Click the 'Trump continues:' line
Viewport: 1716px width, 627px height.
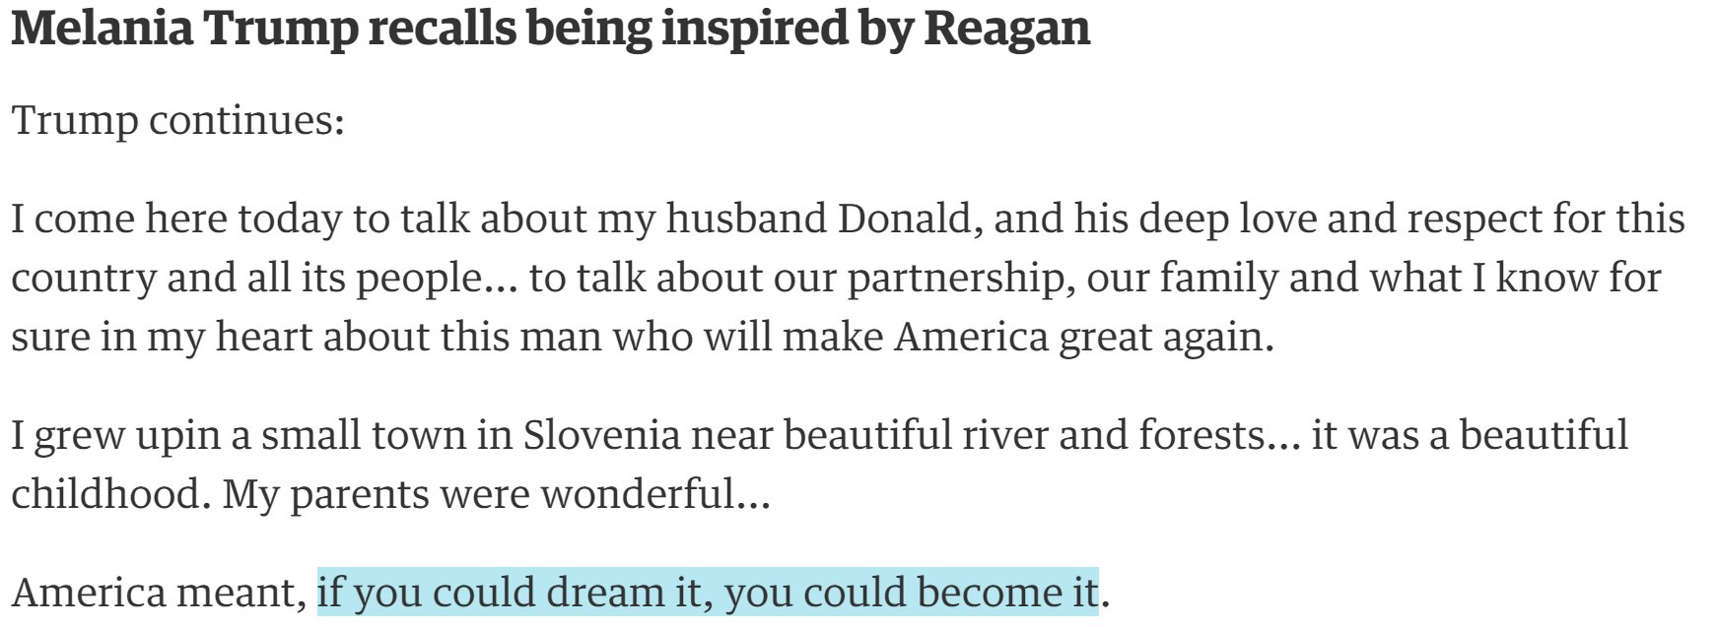(178, 122)
